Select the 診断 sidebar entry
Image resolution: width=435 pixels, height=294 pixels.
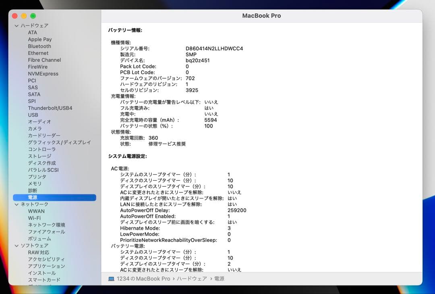[x=32, y=190]
